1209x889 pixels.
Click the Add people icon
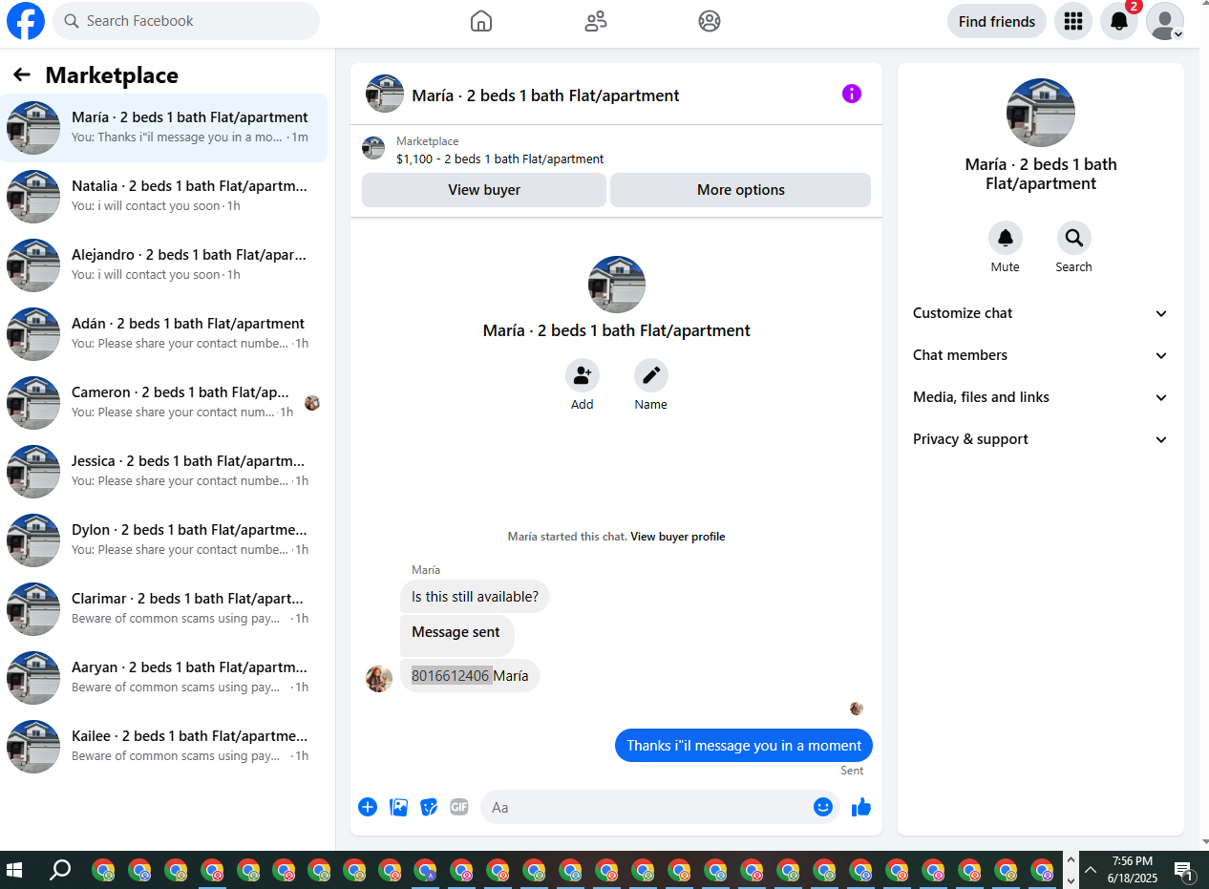tap(583, 376)
